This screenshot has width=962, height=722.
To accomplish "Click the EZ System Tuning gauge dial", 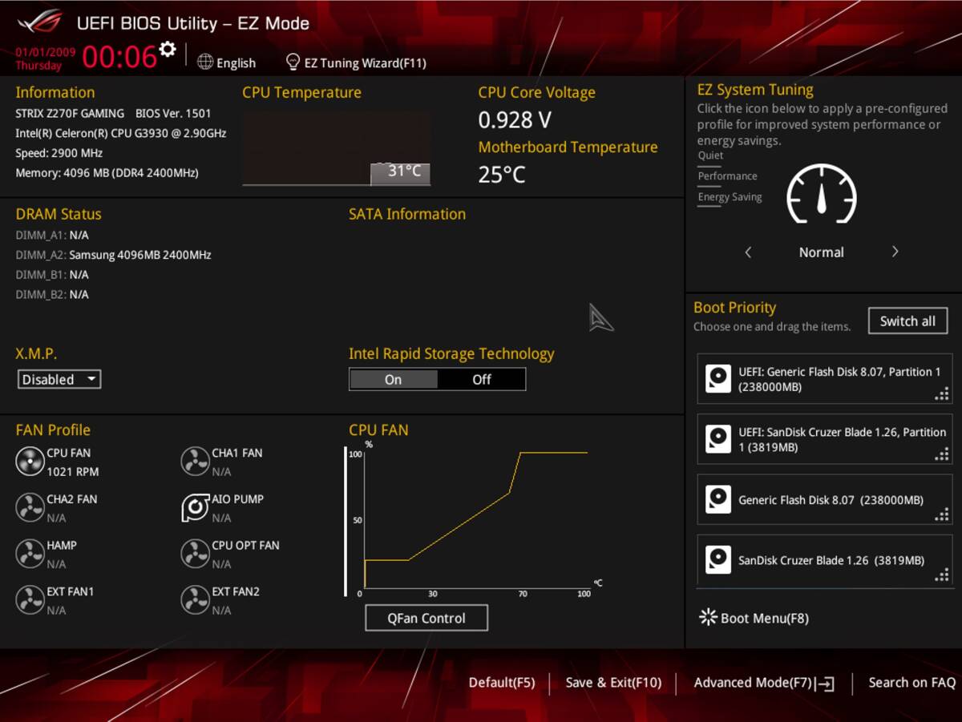I will (x=822, y=194).
